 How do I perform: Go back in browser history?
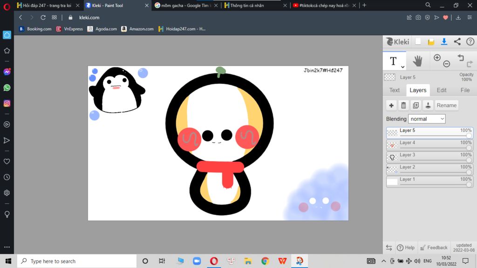(x=20, y=18)
